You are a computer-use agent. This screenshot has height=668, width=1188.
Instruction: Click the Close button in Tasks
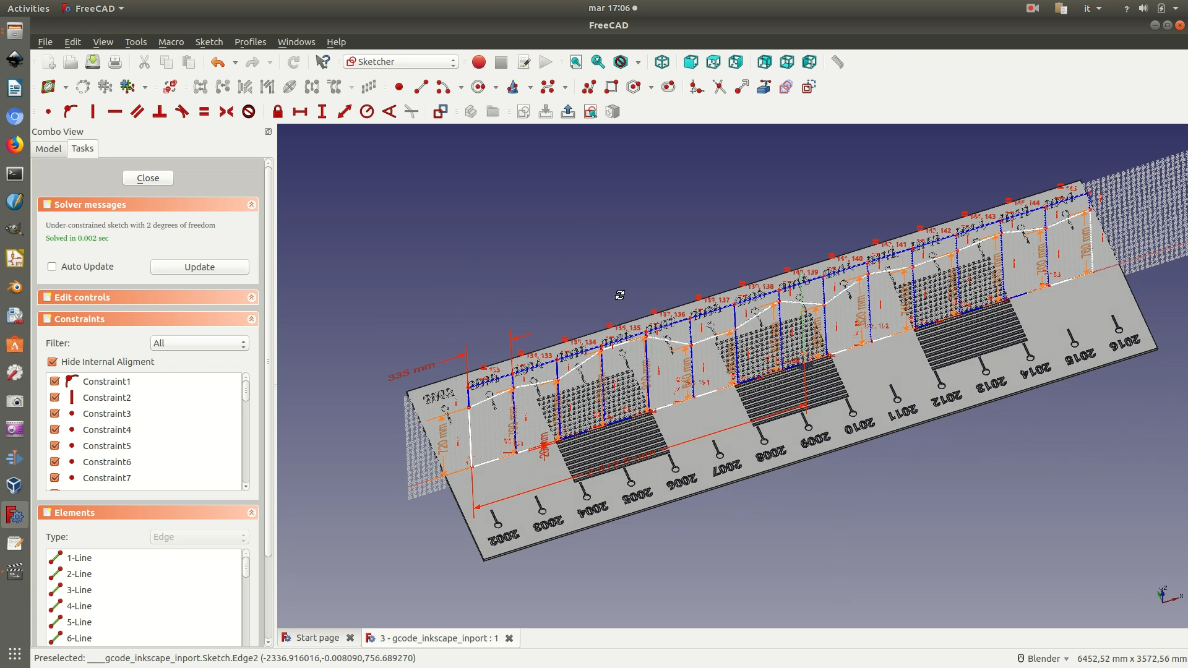tap(148, 178)
